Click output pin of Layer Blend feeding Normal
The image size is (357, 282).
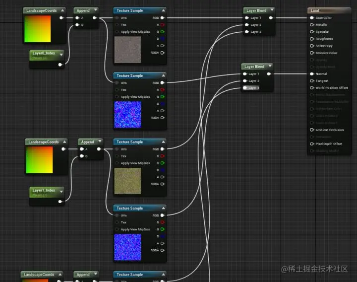coord(269,74)
